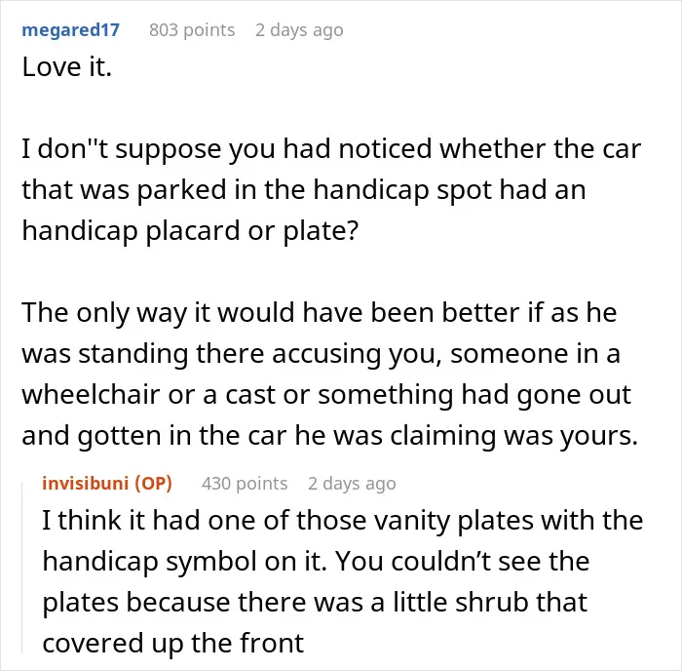The height and width of the screenshot is (671, 682).
Task: Open megared17's user profile
Action: pos(70,30)
